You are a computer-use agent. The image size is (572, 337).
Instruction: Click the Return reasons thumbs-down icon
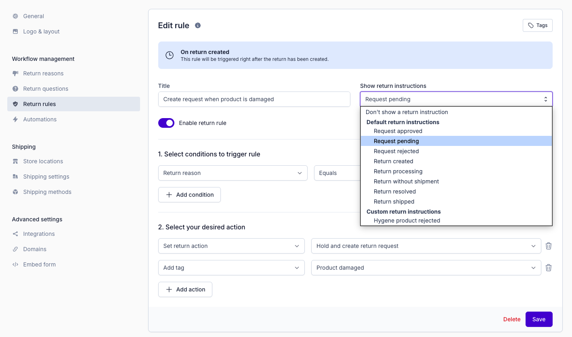click(x=15, y=73)
